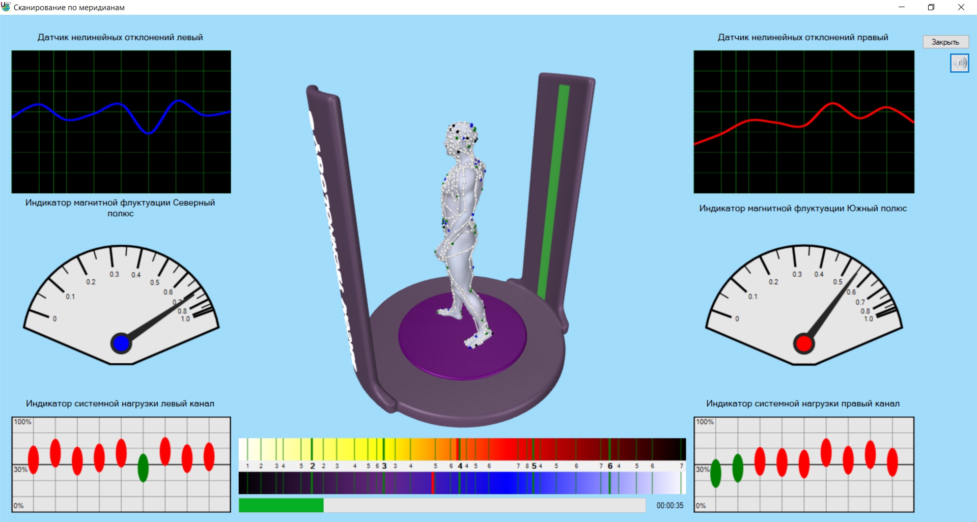Click the Закрыть button
The height and width of the screenshot is (522, 977).
click(x=945, y=42)
